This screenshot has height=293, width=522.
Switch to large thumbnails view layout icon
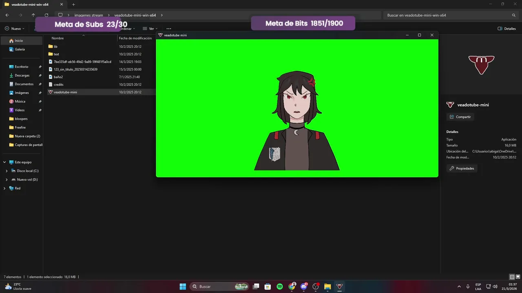pyautogui.click(x=518, y=277)
